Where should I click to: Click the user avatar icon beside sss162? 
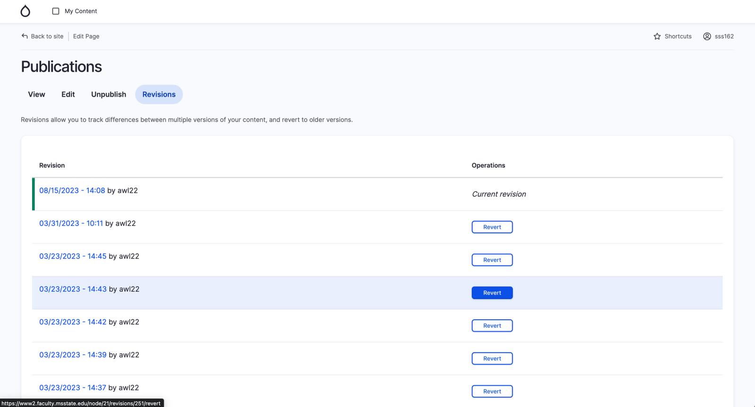(x=707, y=36)
